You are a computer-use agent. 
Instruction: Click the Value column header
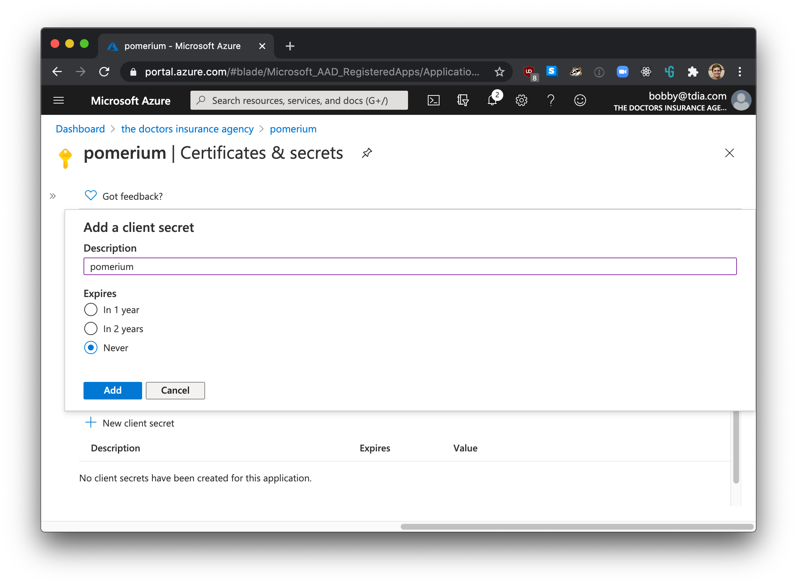pos(465,448)
